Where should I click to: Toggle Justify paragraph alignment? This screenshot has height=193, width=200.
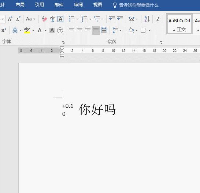(96, 30)
